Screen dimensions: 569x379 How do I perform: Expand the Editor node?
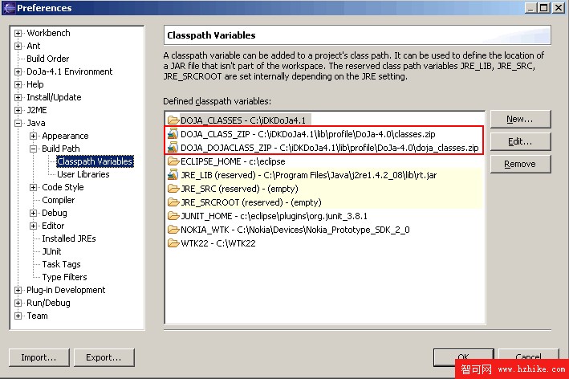(33, 226)
